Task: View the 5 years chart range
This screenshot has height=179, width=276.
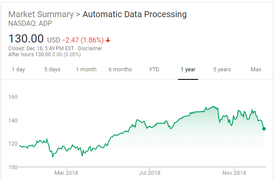Action: point(222,70)
